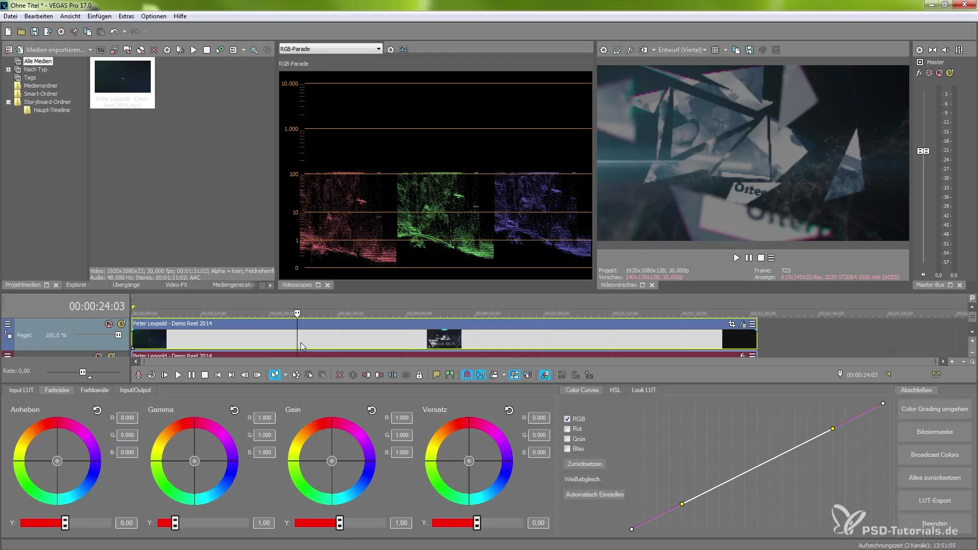Click the event pan/crop icon on the video clip

[x=732, y=324]
